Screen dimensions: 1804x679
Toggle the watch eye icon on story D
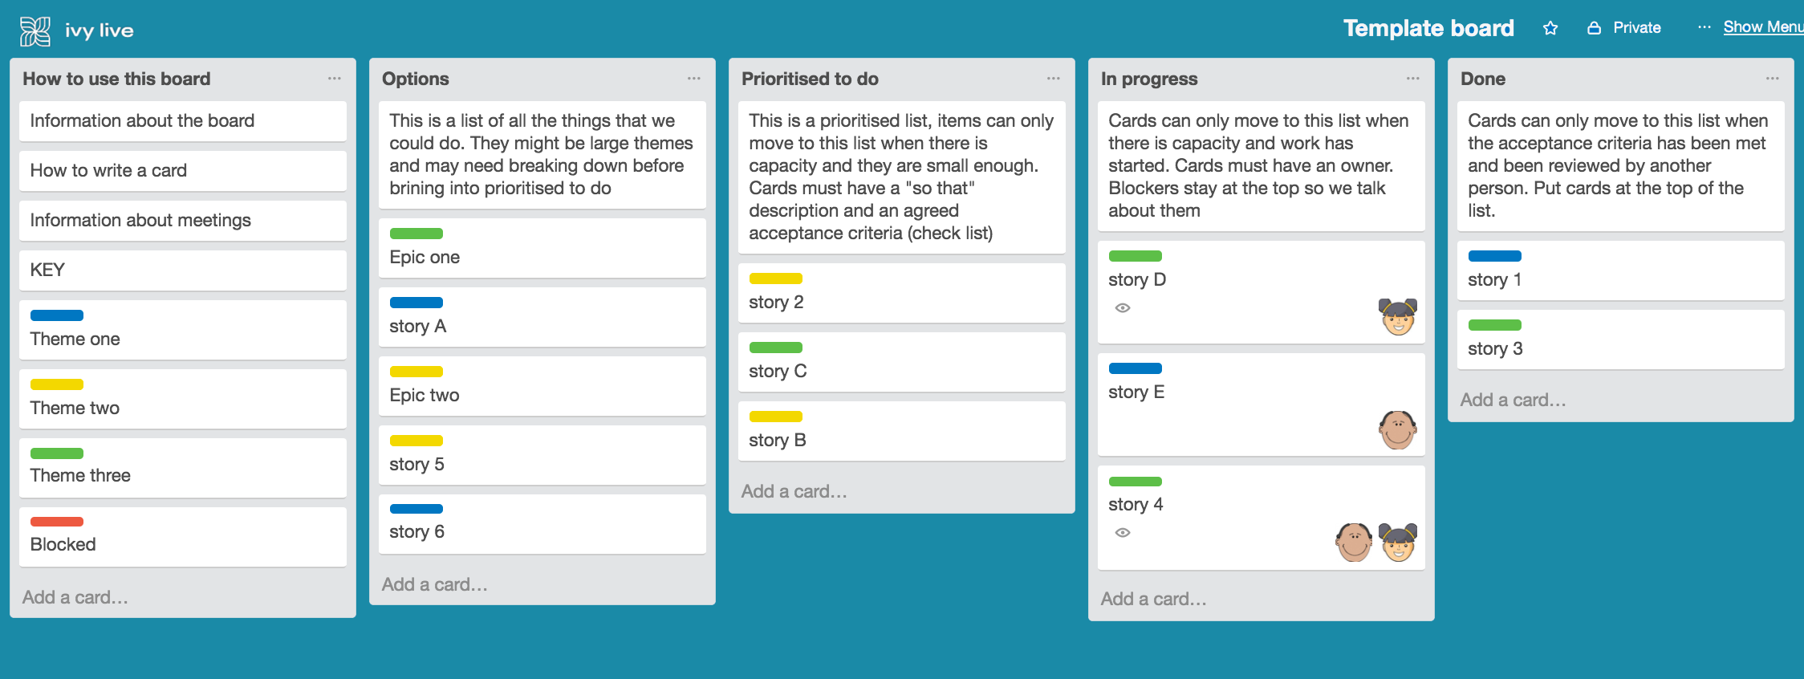point(1123,308)
